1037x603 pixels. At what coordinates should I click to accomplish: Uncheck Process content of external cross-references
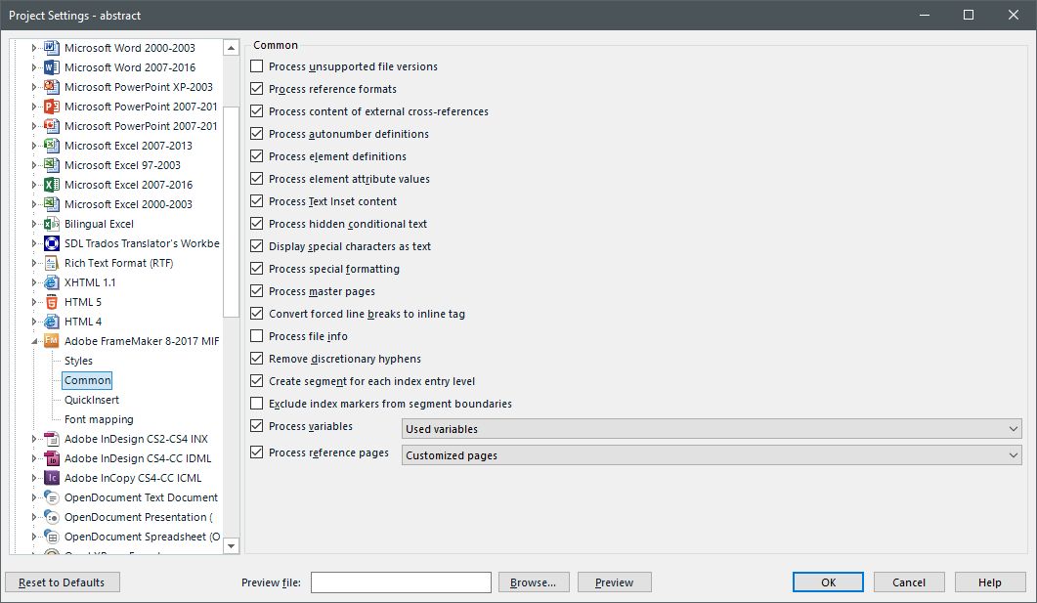click(257, 111)
